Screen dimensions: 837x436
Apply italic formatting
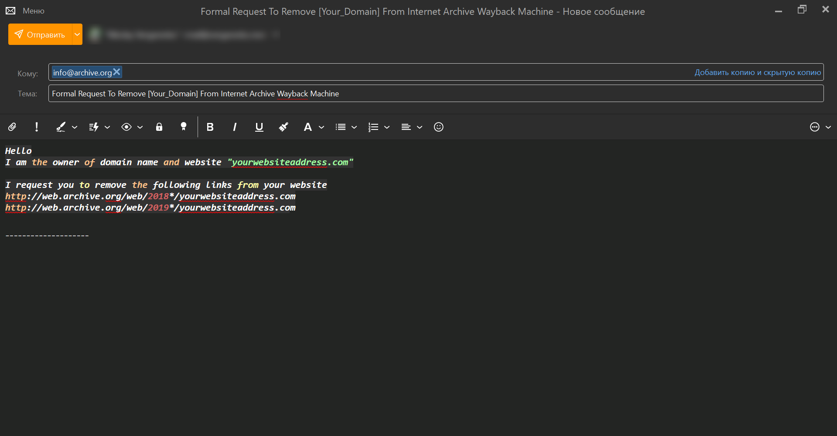(235, 127)
